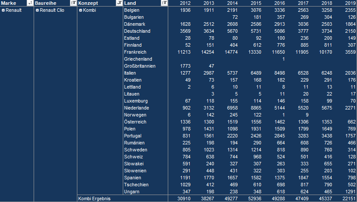Click the Litauen row label

(x=132, y=94)
